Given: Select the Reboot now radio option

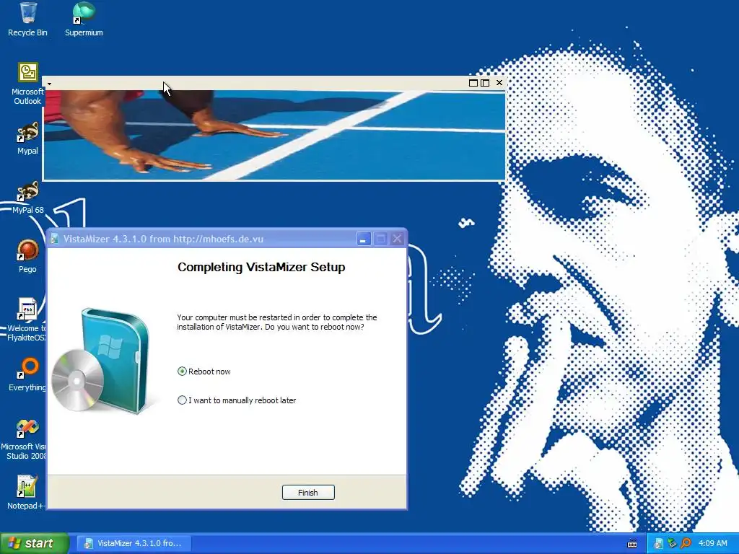Looking at the screenshot, I should 204,371.
